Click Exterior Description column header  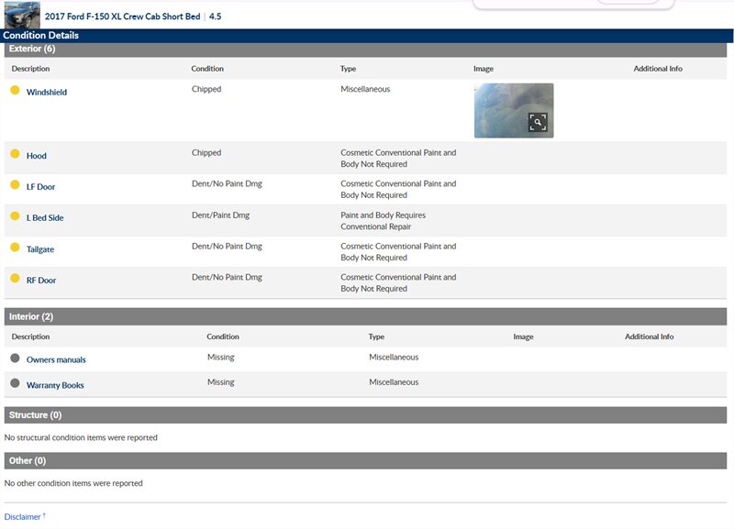point(30,69)
